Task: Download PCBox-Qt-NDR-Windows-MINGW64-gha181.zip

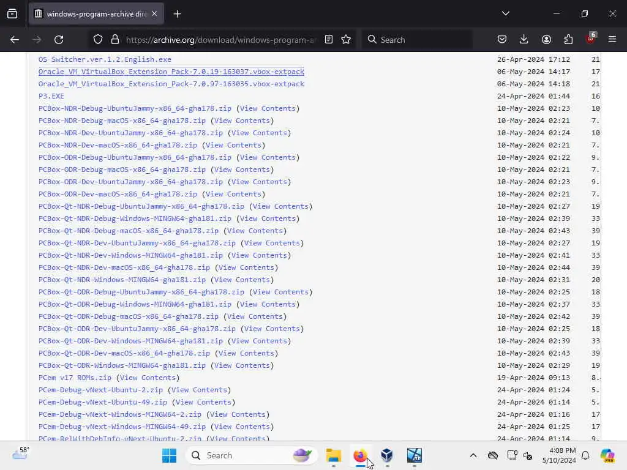Action: coord(122,280)
